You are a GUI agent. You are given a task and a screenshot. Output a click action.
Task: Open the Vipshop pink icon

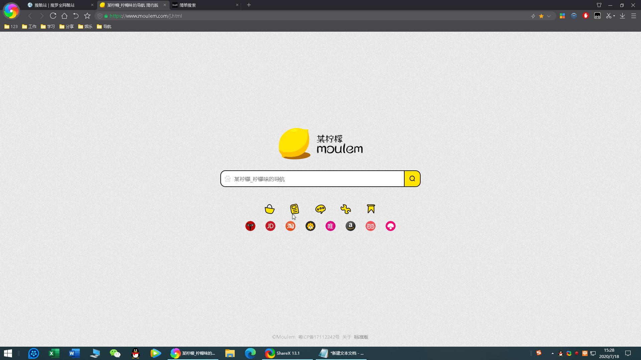coord(330,226)
